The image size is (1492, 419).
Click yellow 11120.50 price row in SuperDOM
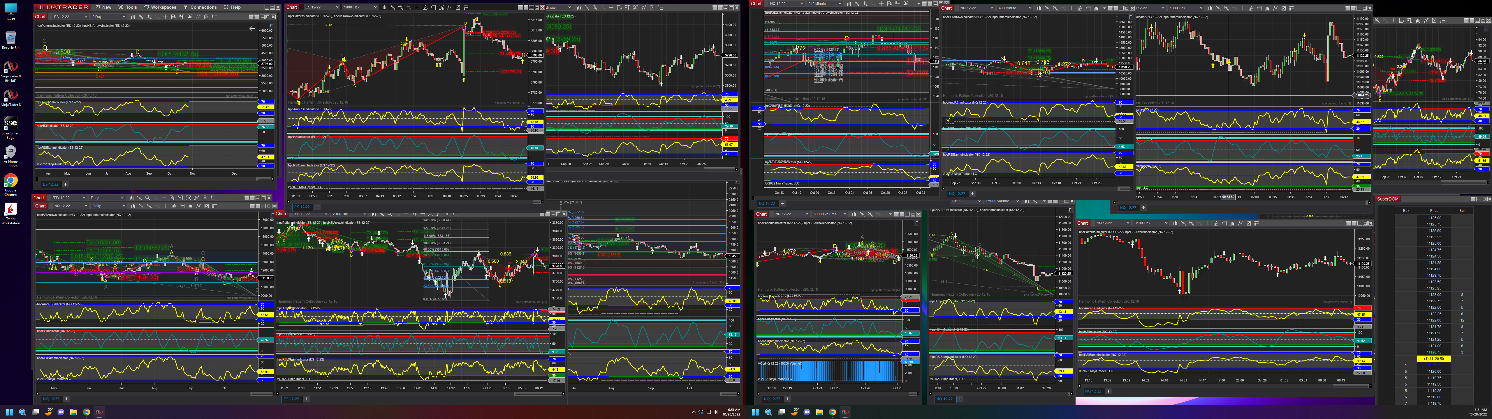1433,359
